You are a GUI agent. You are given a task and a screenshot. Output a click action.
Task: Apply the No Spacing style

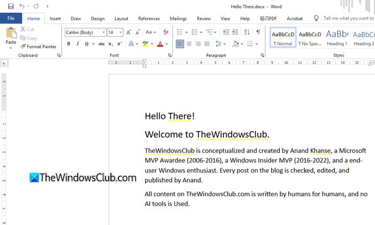click(310, 37)
